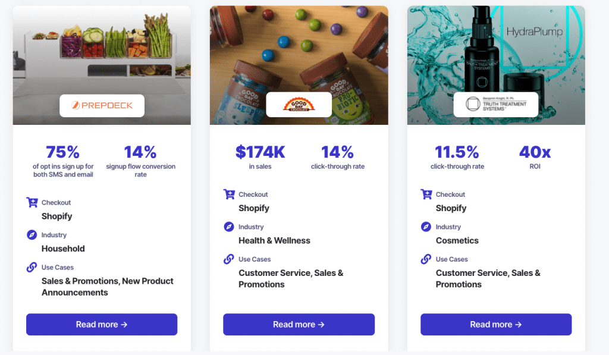Click the 40x ROI statistic

tap(535, 157)
